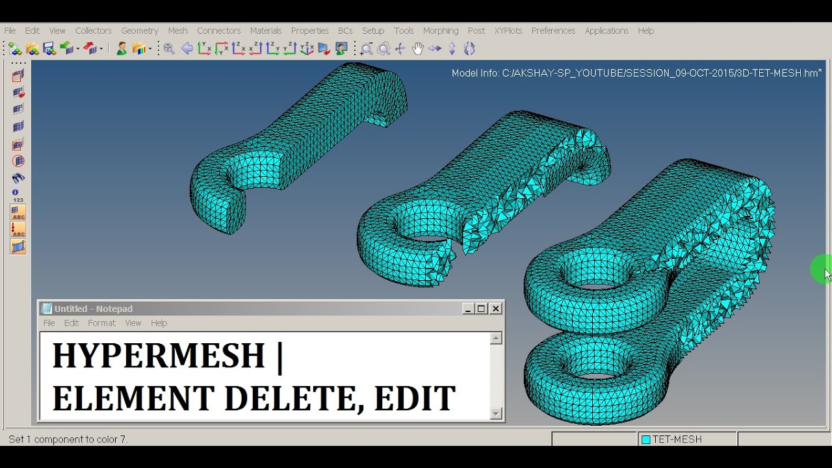The width and height of the screenshot is (832, 468).
Task: Click the vertical rotate arrows icon
Action: click(x=452, y=49)
